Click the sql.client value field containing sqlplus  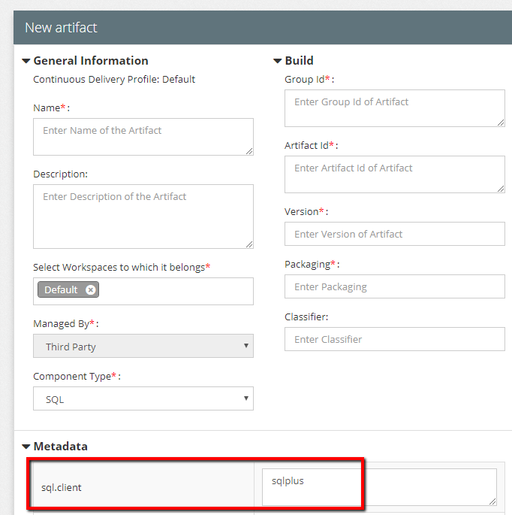(x=379, y=486)
